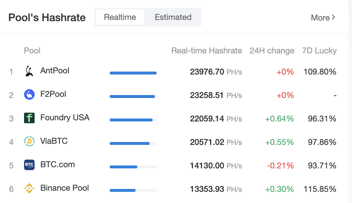Open the More pools link
Image resolution: width=352 pixels, height=203 pixels.
tap(323, 18)
